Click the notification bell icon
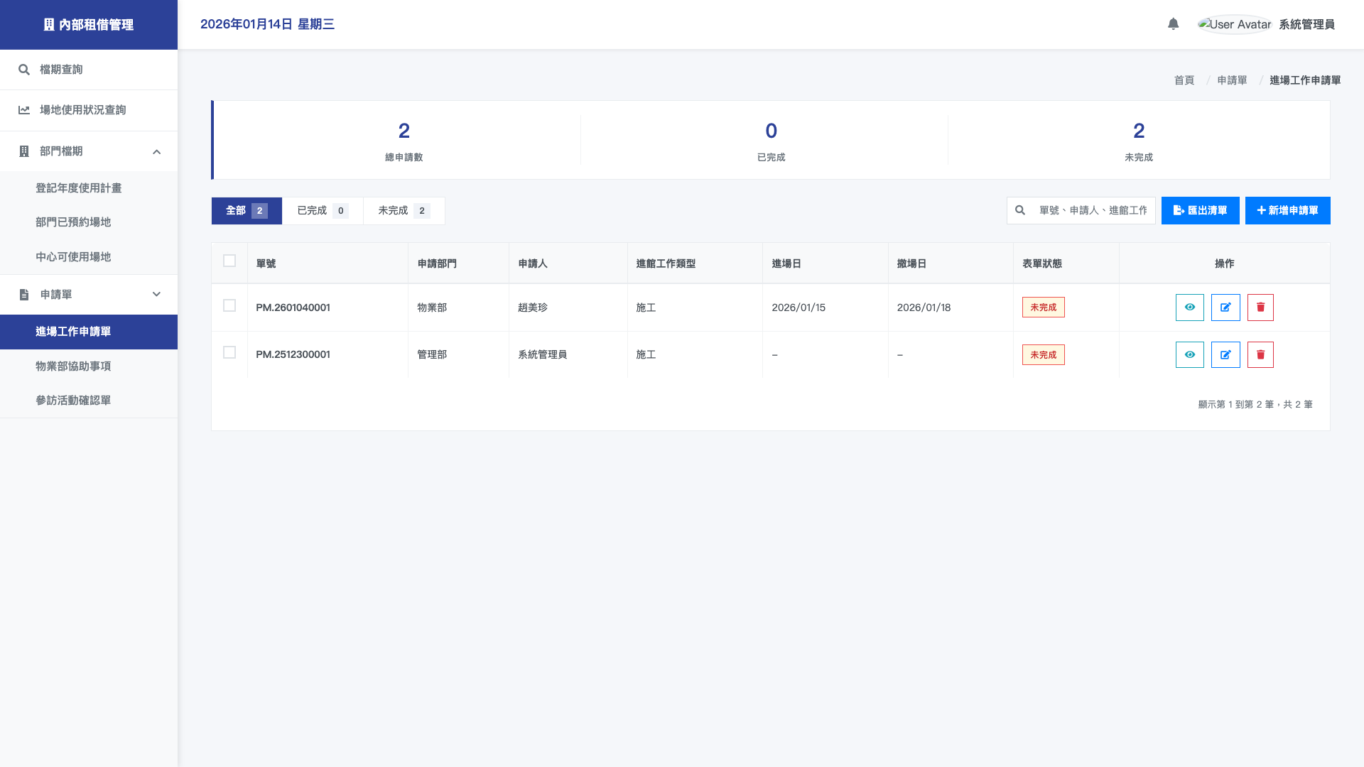1364x767 pixels. point(1173,24)
